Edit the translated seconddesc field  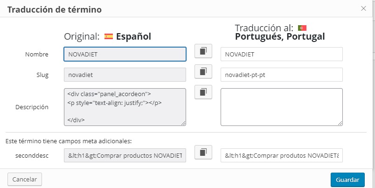pos(281,155)
